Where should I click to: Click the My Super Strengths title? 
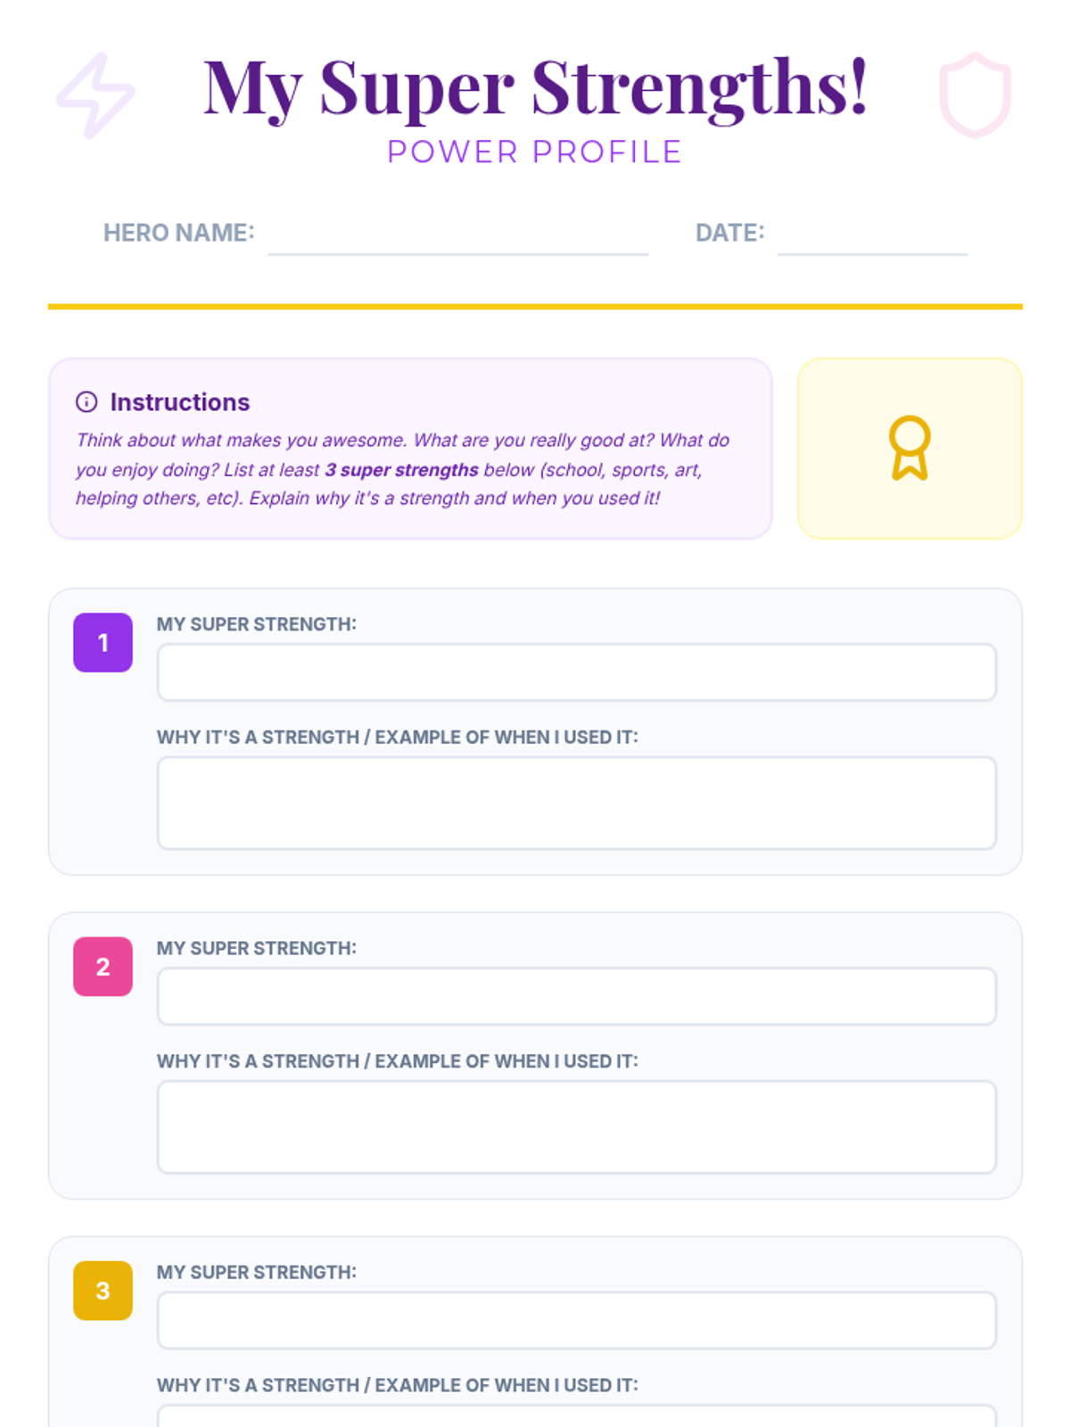coord(535,87)
